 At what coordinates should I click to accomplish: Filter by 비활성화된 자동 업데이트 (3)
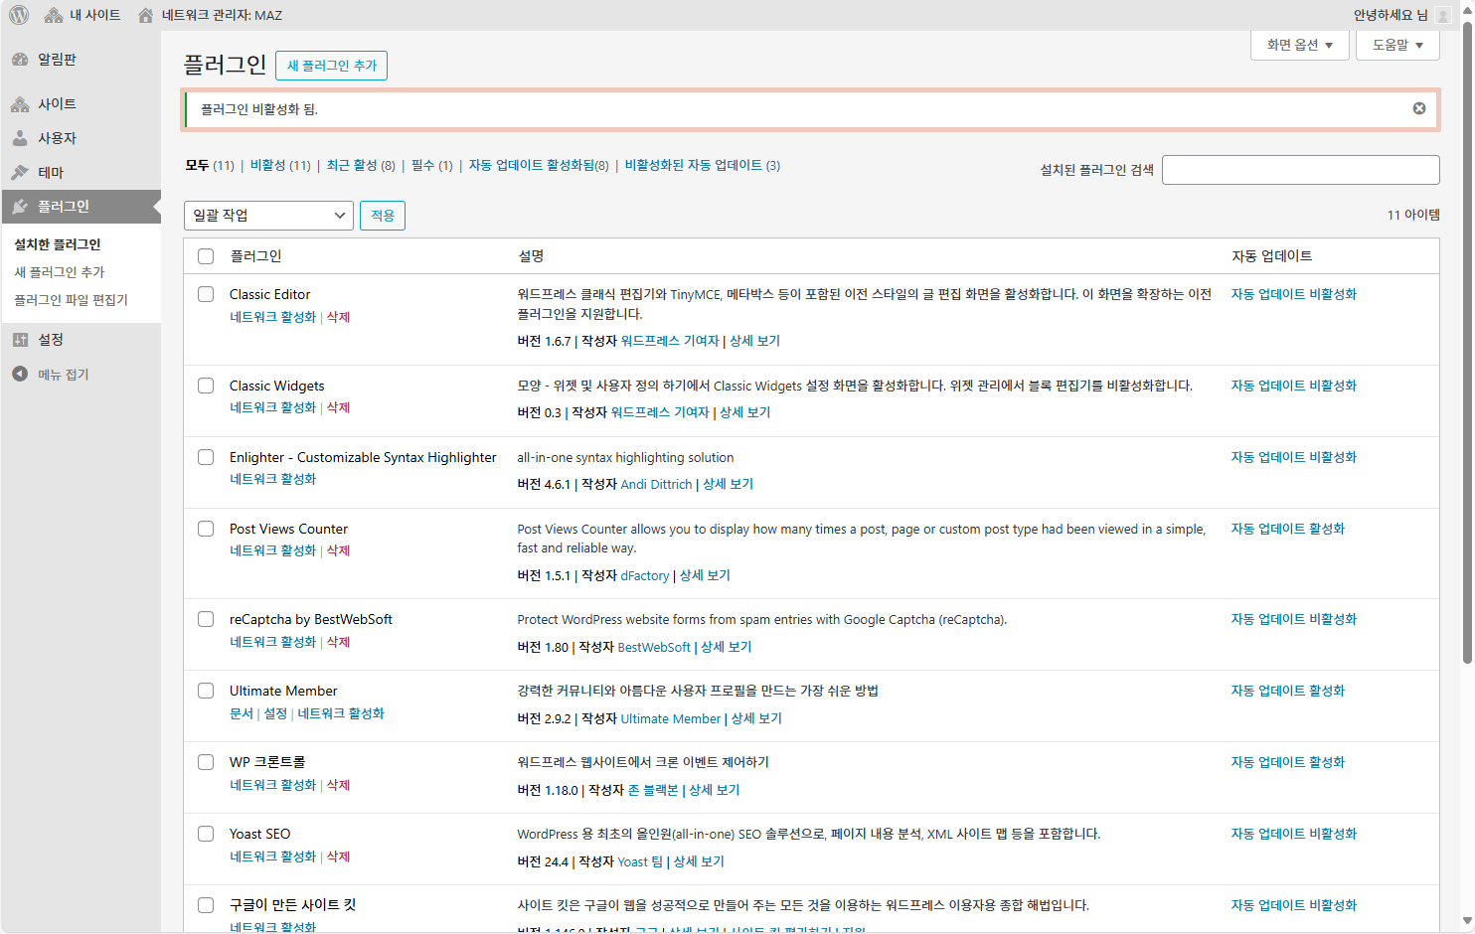click(x=703, y=166)
